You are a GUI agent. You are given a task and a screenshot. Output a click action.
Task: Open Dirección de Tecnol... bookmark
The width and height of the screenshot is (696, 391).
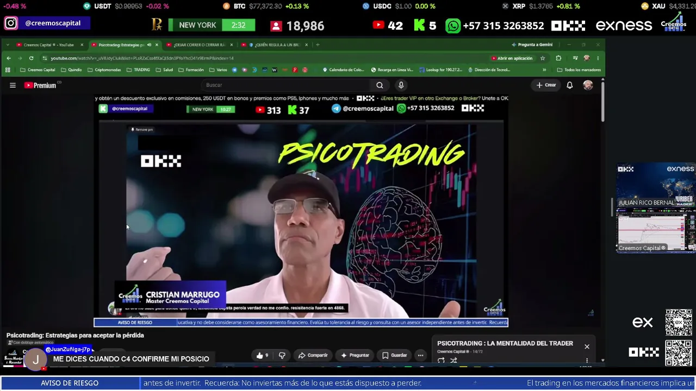(x=489, y=70)
